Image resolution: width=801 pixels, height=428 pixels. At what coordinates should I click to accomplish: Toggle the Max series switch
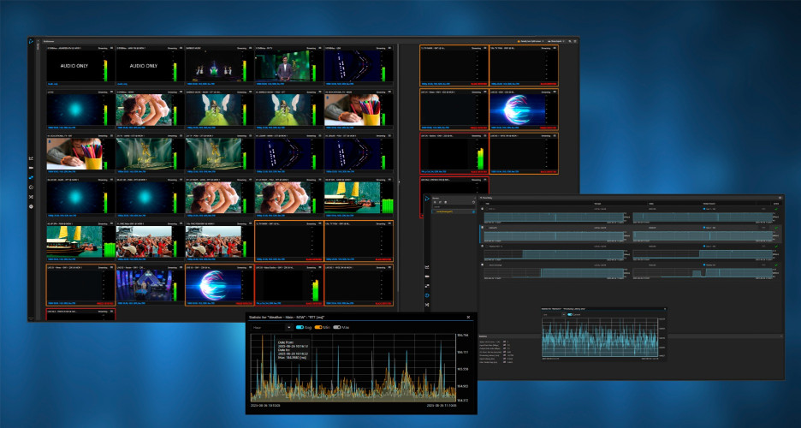point(336,327)
